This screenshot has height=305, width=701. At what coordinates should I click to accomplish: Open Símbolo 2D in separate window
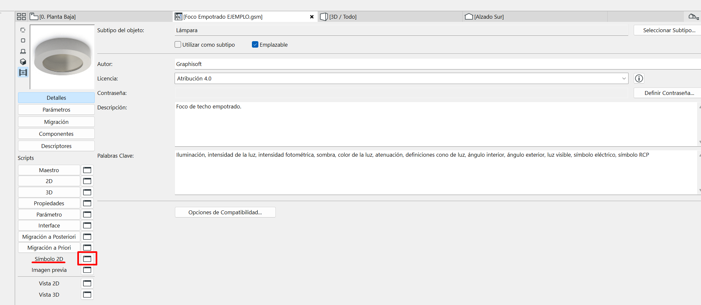coord(87,259)
